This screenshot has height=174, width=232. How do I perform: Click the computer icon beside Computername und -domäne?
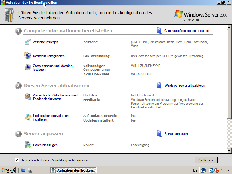28,68
